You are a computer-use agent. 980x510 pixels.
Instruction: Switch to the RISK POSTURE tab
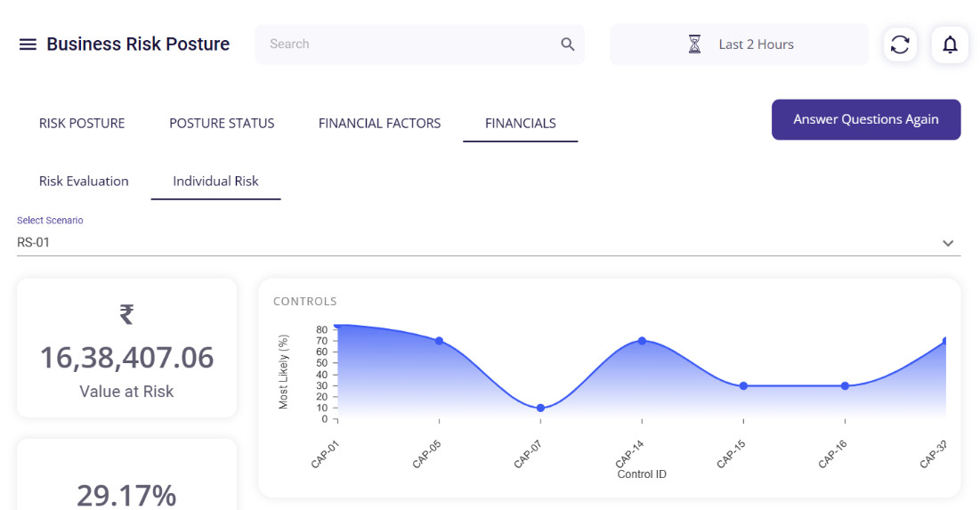click(x=82, y=123)
